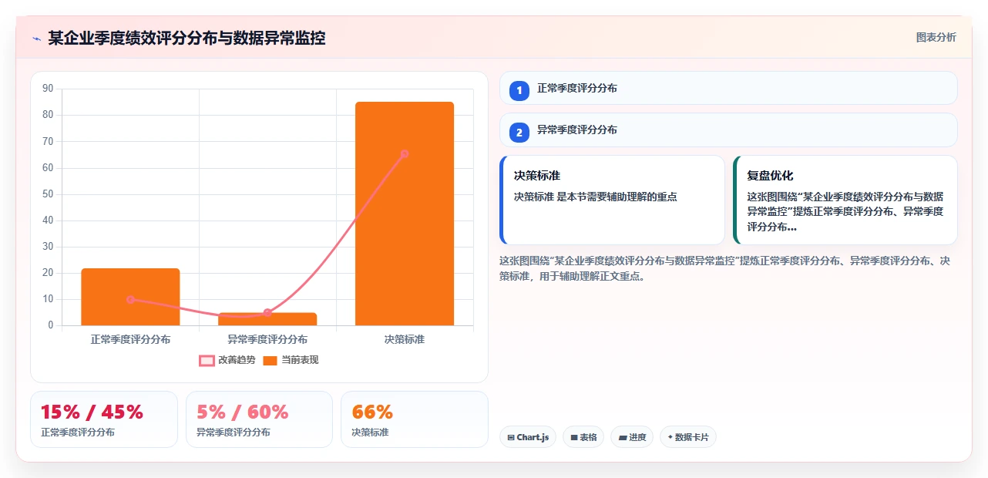Screen dimensions: 988x478
Task: Click the icon in Chart.js tag
Action: pos(511,438)
